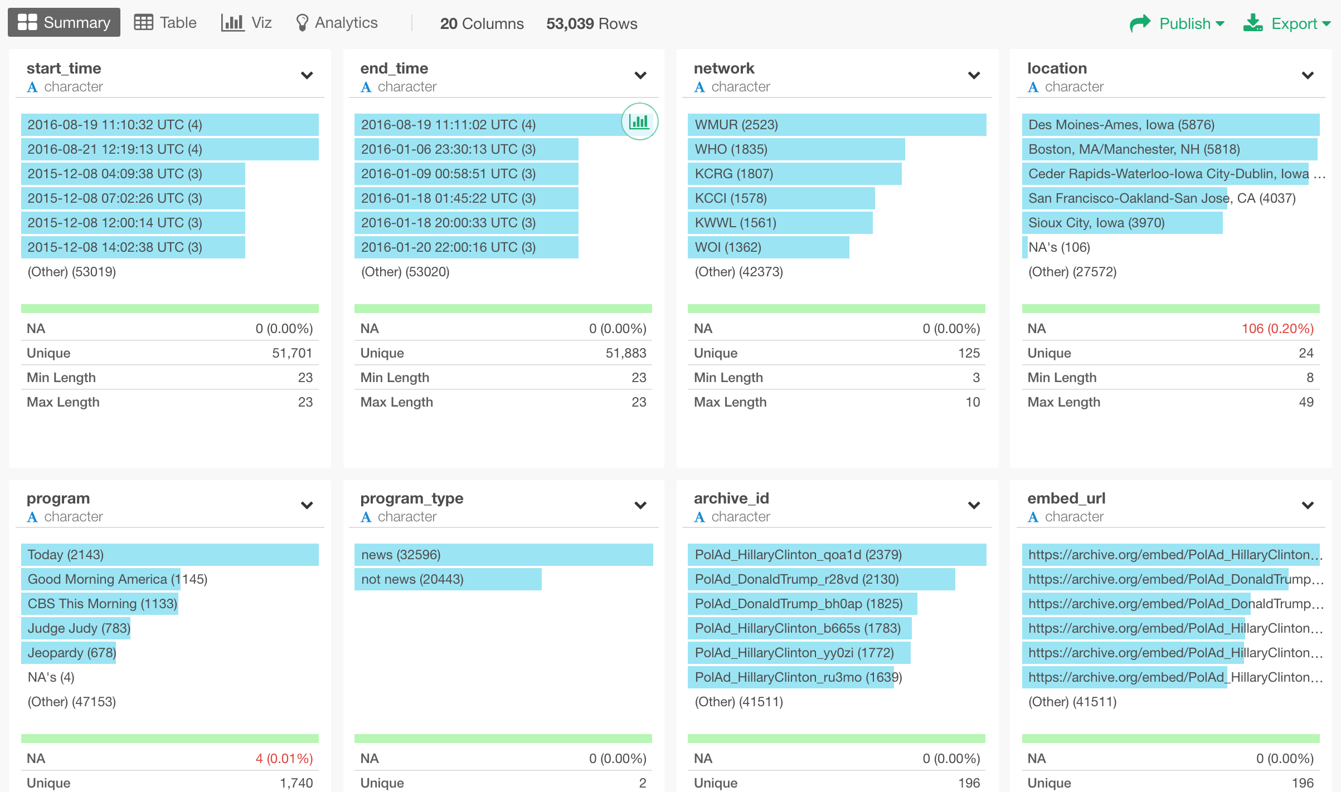Expand the start_time column menu chevron
The image size is (1341, 792).
pyautogui.click(x=307, y=75)
